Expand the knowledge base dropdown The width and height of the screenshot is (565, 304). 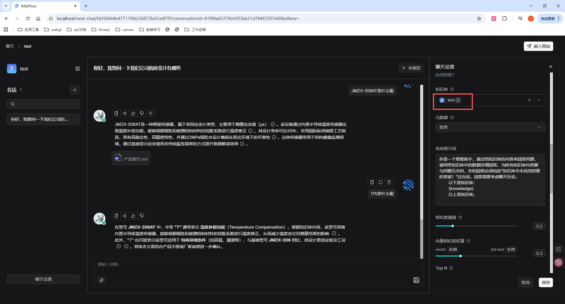[x=539, y=100]
